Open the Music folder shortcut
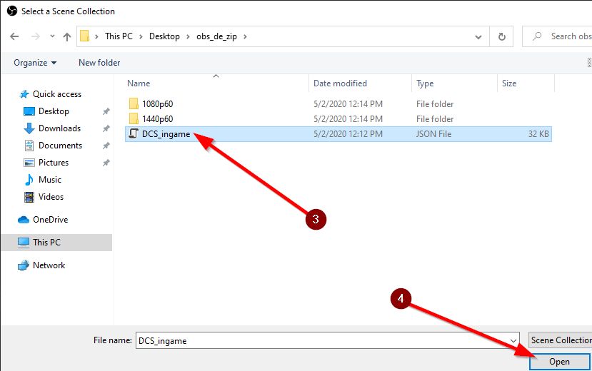Image resolution: width=592 pixels, height=371 pixels. 49,180
